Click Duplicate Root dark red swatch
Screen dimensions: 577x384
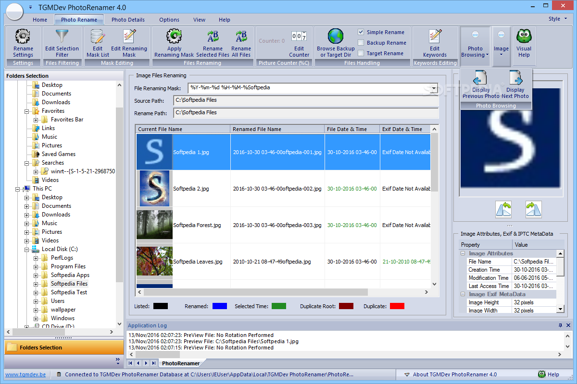pos(346,306)
